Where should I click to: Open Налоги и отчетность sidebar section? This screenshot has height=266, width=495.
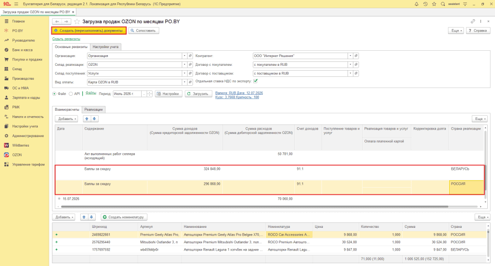pyautogui.click(x=28, y=117)
